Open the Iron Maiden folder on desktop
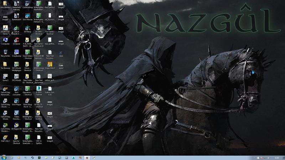The image size is (285, 160). [x=5, y=5]
